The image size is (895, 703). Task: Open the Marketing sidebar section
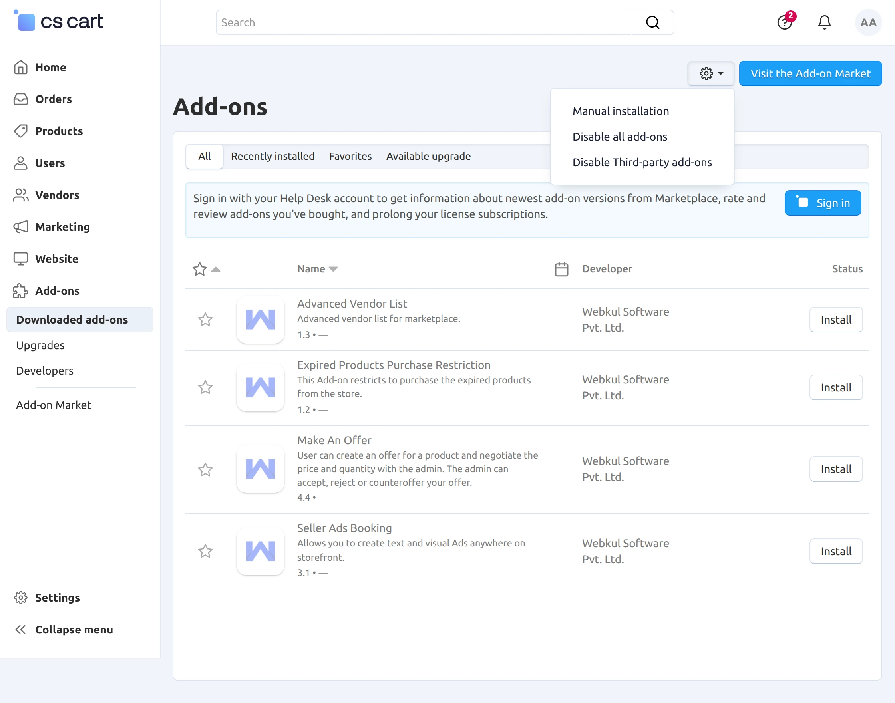click(x=62, y=227)
